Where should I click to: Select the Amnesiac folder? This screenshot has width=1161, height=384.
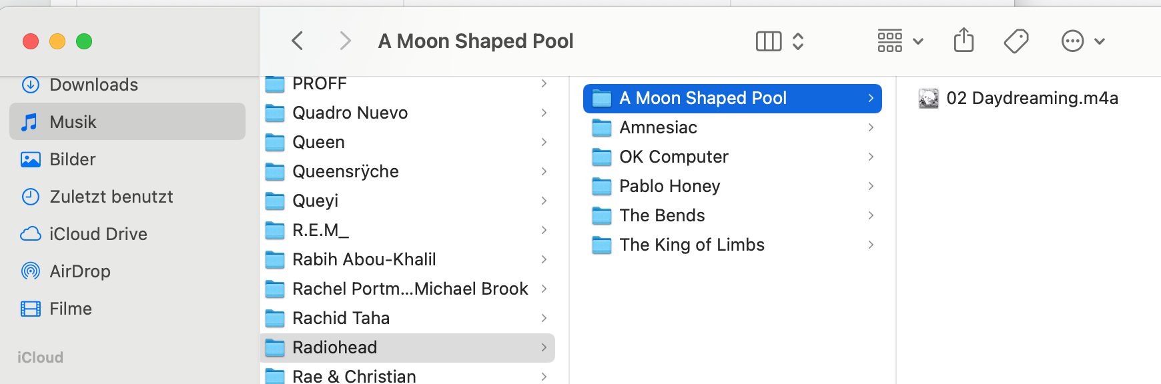tap(658, 127)
